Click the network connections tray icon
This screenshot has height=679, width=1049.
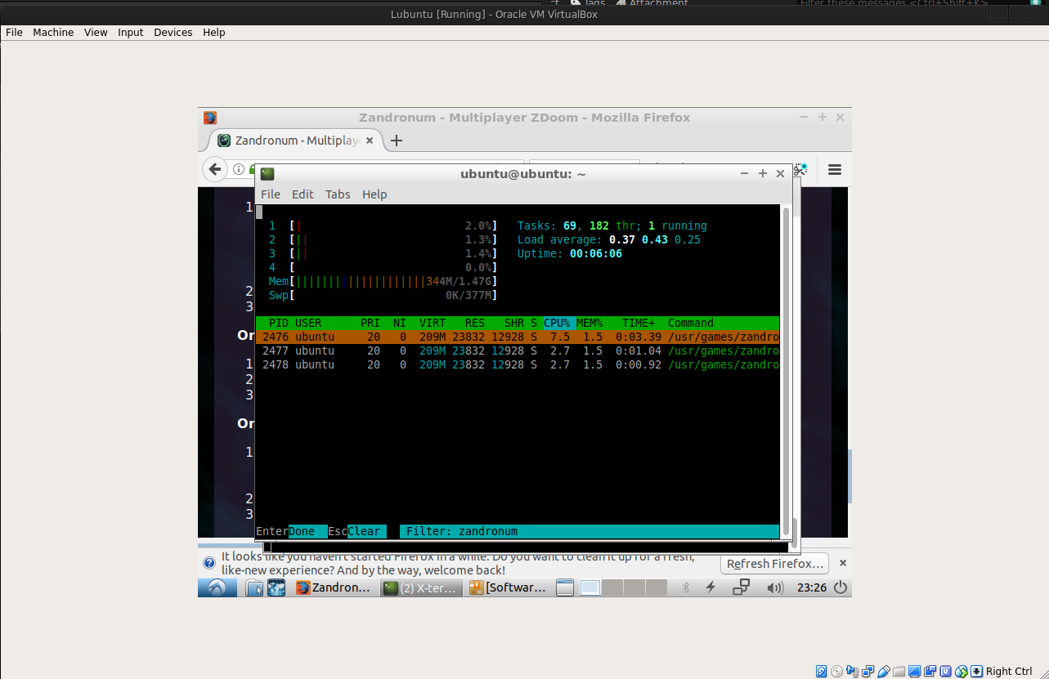(x=742, y=587)
